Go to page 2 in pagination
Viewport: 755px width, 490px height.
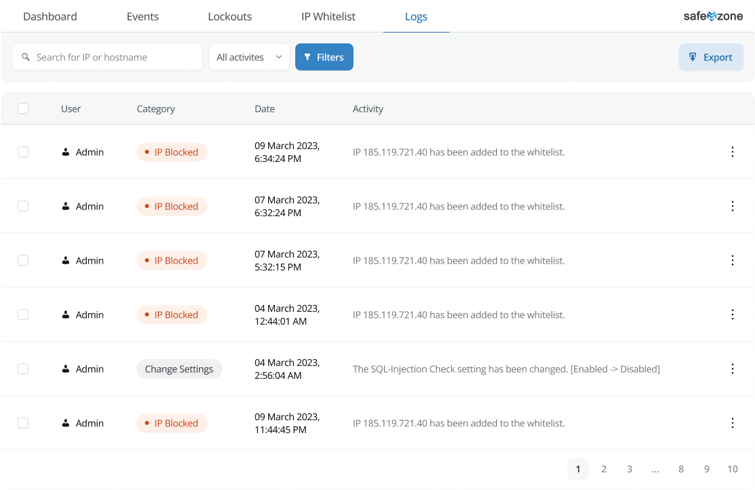[604, 469]
